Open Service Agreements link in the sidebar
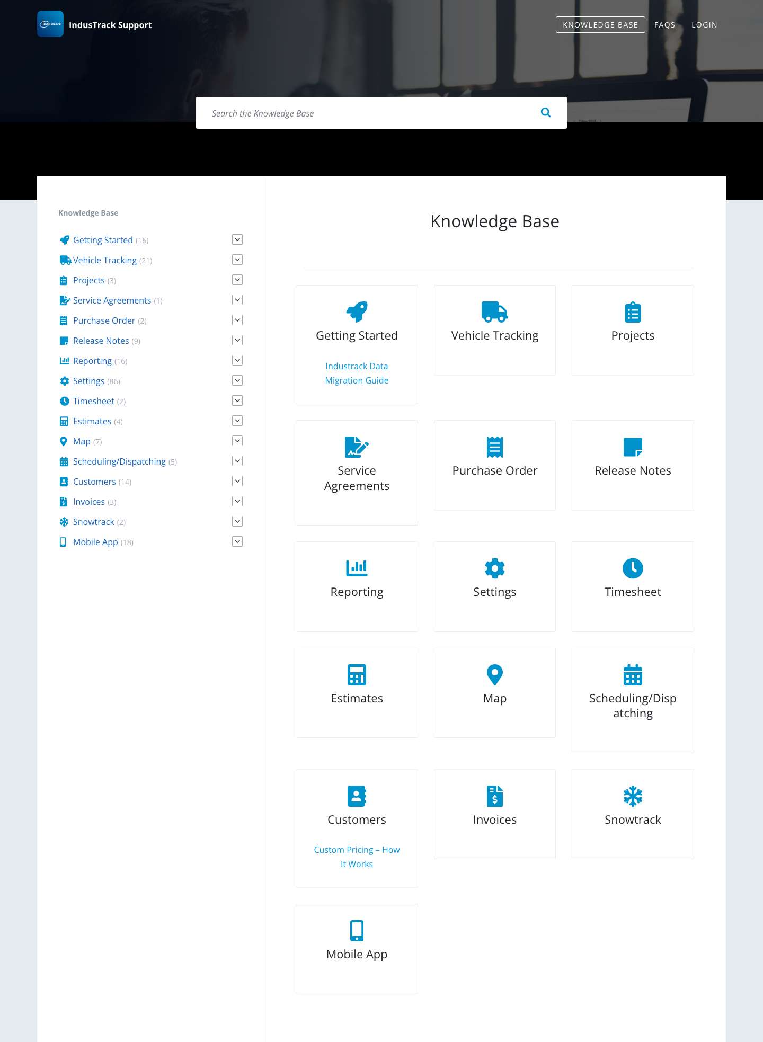Screen dimensions: 763x1042 112,300
